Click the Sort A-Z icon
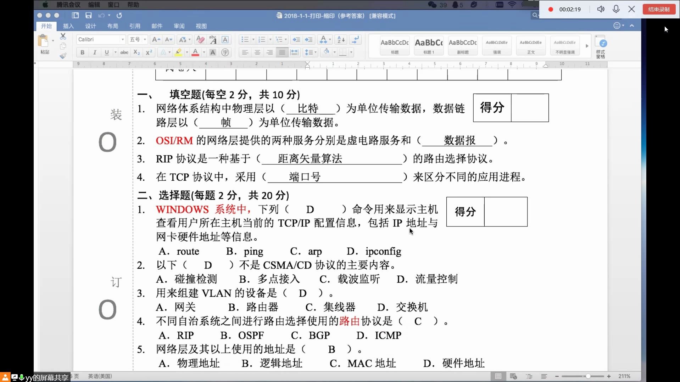Viewport: 680px width, 382px height. (x=341, y=39)
